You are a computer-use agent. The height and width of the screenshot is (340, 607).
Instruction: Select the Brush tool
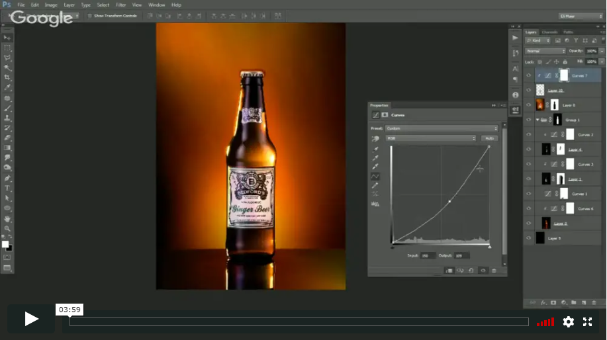(x=7, y=108)
